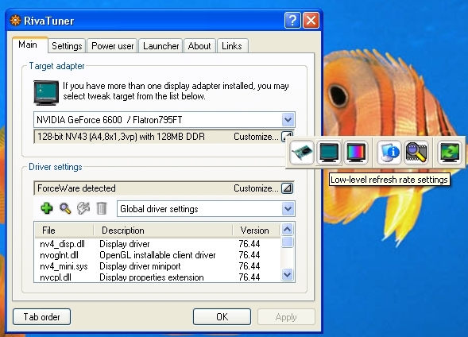Click the Tab order button
The height and width of the screenshot is (337, 468).
point(42,316)
